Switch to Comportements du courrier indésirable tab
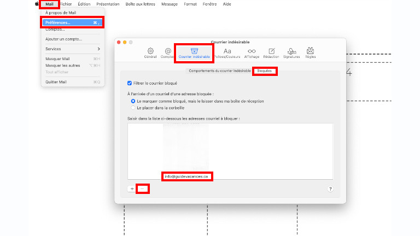 (220, 71)
